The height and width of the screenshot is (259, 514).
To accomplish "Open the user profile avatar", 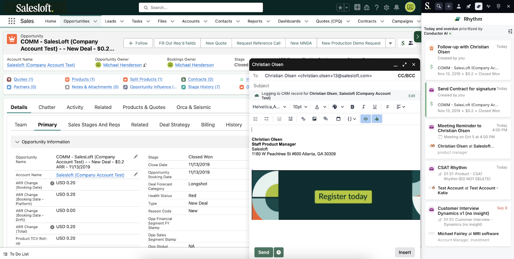I will pos(410,7).
